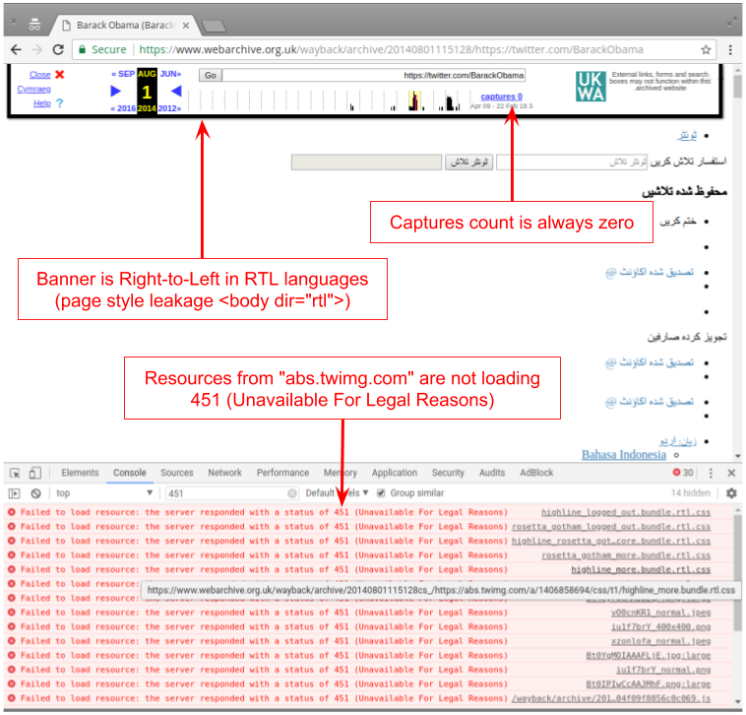Close the DevTools panel

coord(731,473)
